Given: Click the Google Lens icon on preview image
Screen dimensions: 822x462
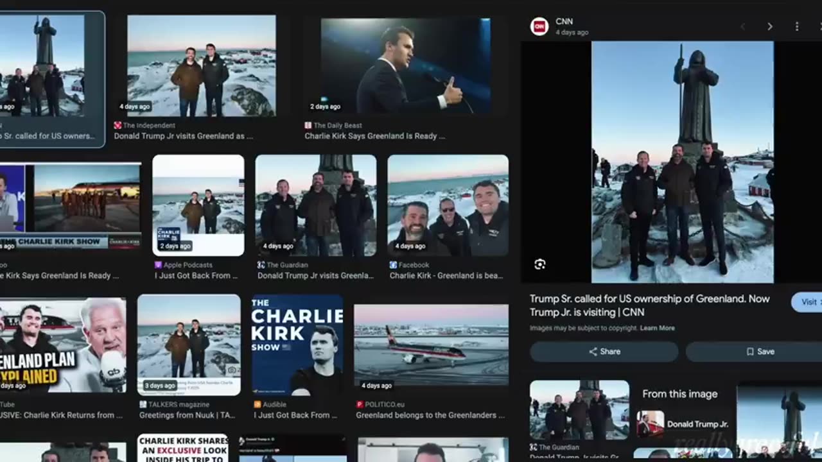Looking at the screenshot, I should pos(539,264).
